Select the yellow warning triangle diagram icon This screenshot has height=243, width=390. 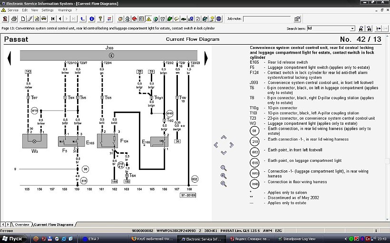tap(149, 19)
